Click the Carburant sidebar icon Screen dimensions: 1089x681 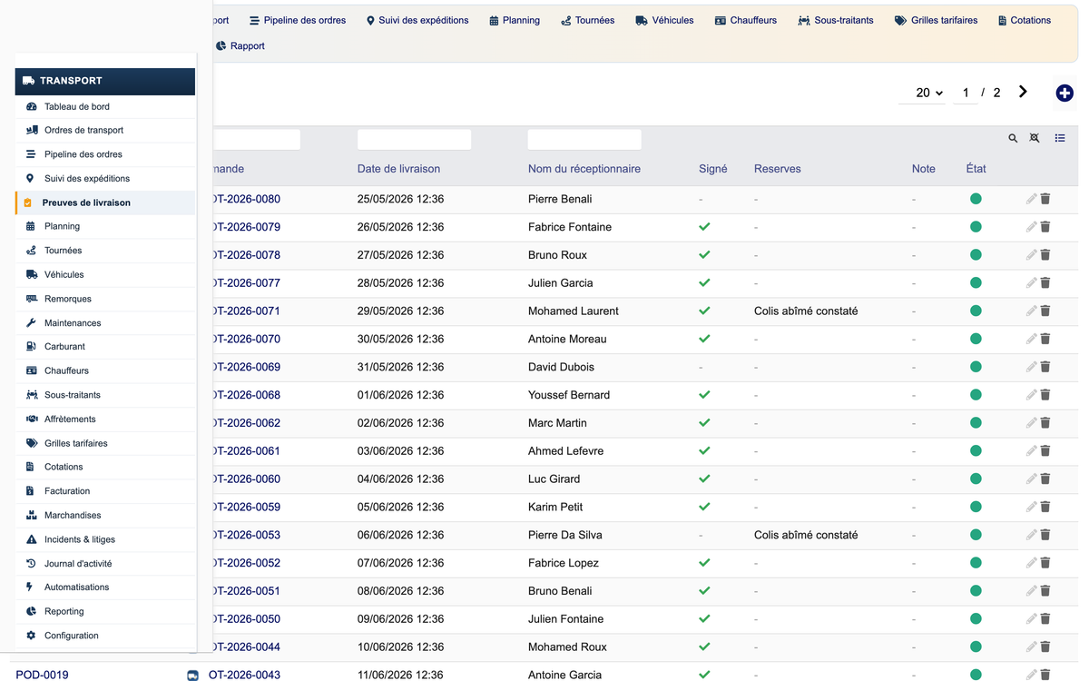coord(31,347)
